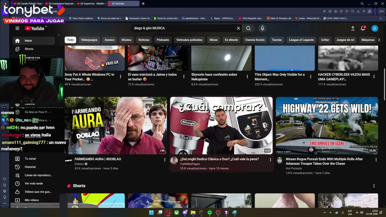Go to the YouTube logo home
Image resolution: width=386 pixels, height=217 pixels.
click(x=35, y=28)
